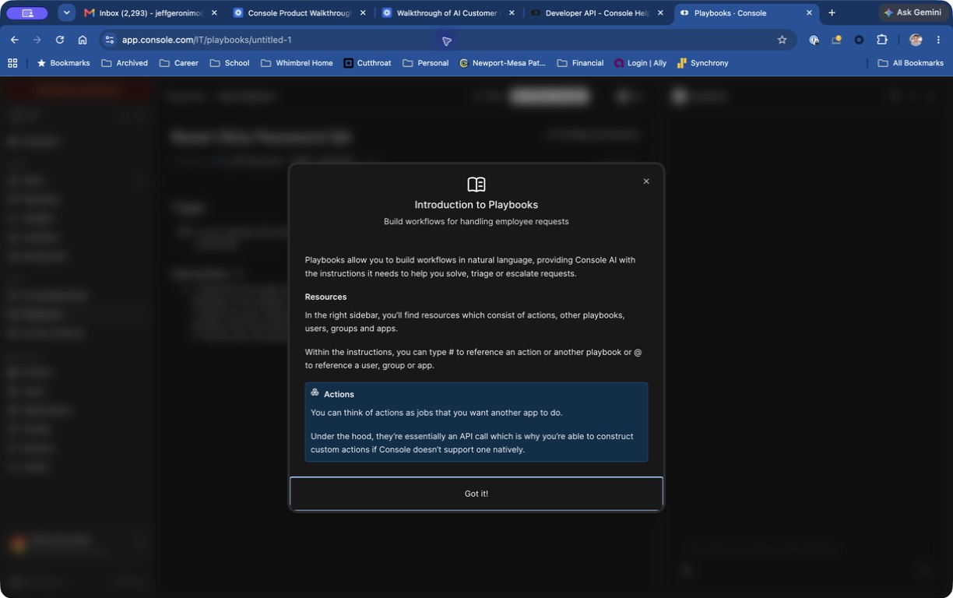Open the apps grid in bookmarks bar
Screen dimensions: 953x598
click(x=12, y=63)
